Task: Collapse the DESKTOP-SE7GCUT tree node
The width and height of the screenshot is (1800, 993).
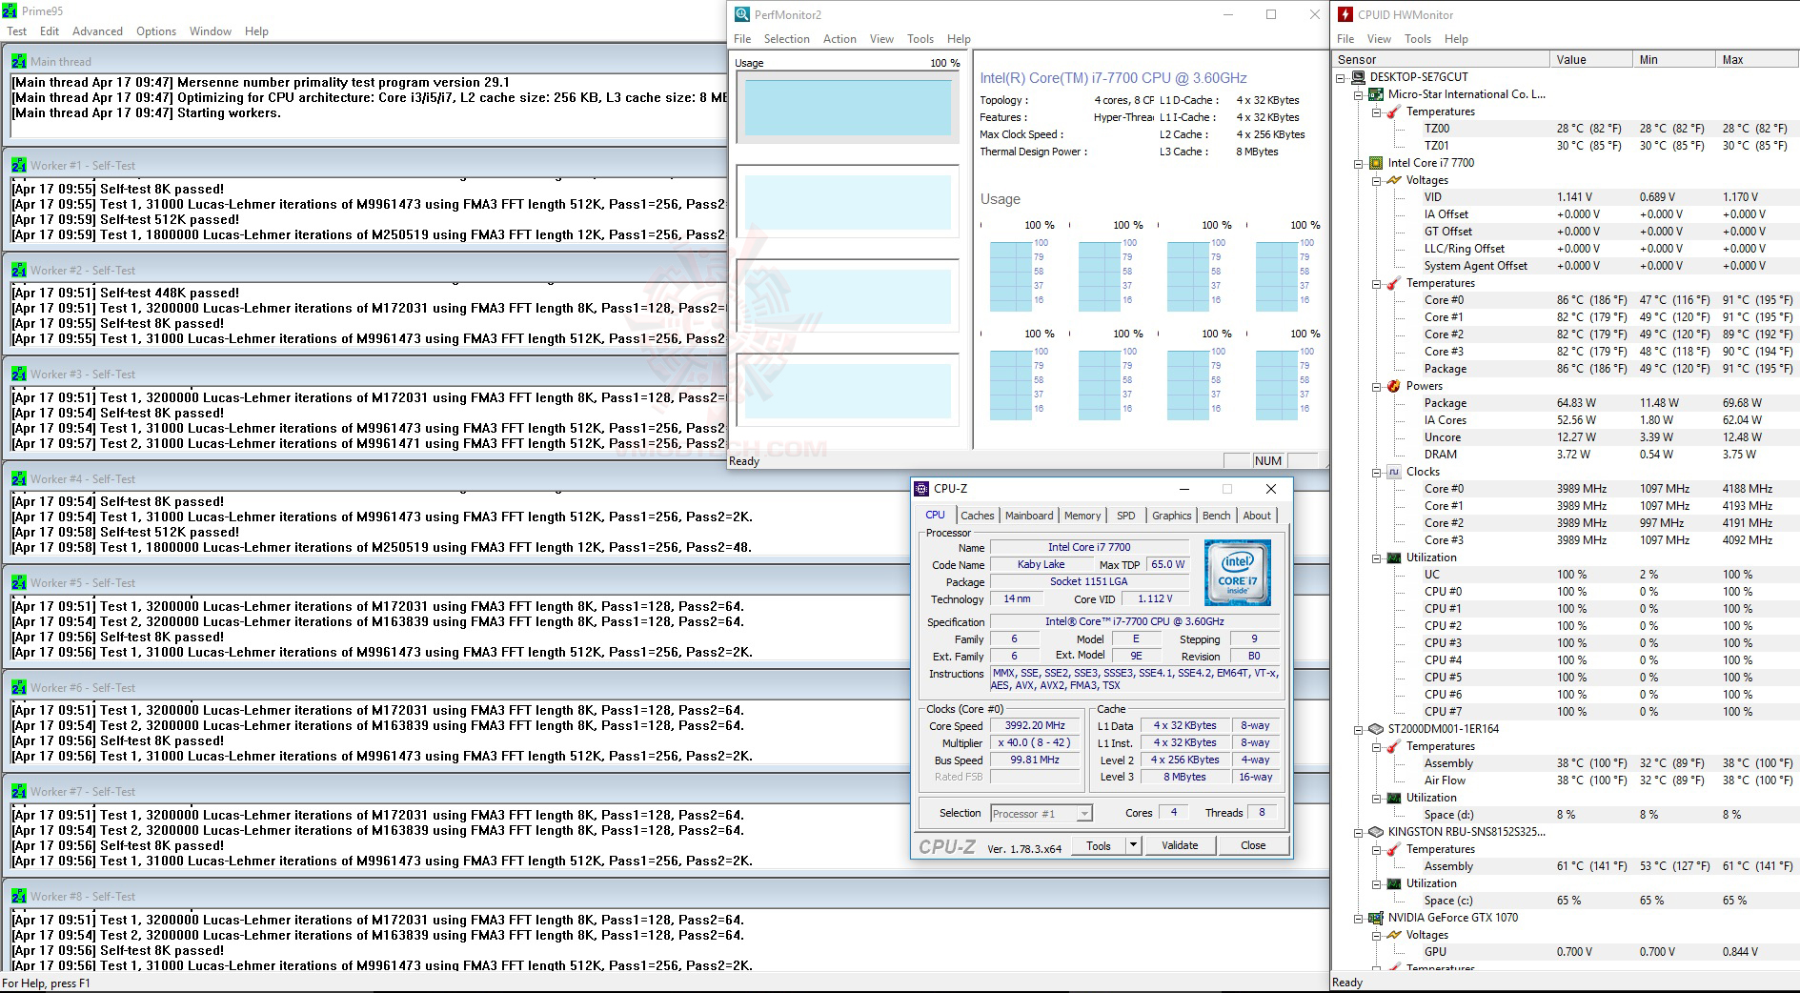Action: (x=1341, y=78)
